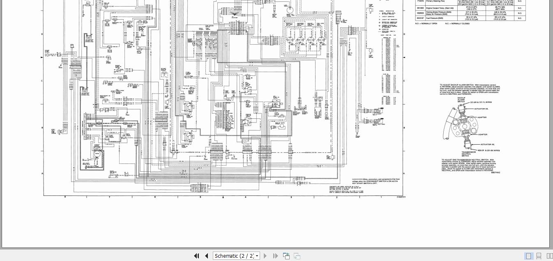Select the continuous scrolling layout icon
The image size is (553, 261).
coord(539,256)
